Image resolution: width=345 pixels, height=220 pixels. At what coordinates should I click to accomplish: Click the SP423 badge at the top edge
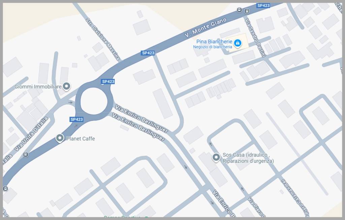point(263,5)
